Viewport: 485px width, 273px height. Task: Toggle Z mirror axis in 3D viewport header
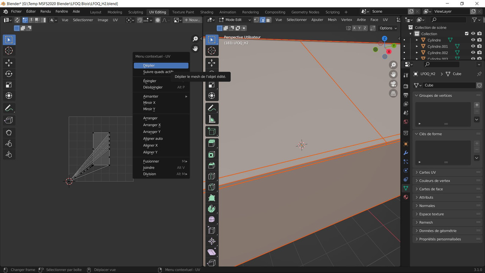(x=365, y=28)
